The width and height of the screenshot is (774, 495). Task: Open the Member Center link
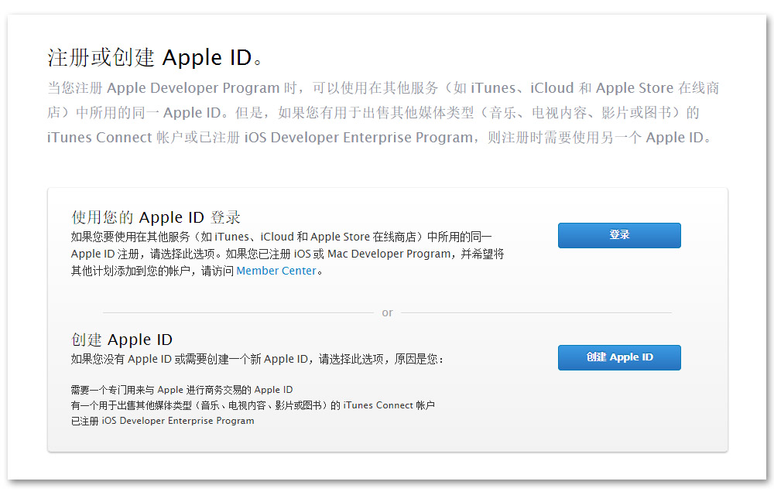click(x=276, y=271)
